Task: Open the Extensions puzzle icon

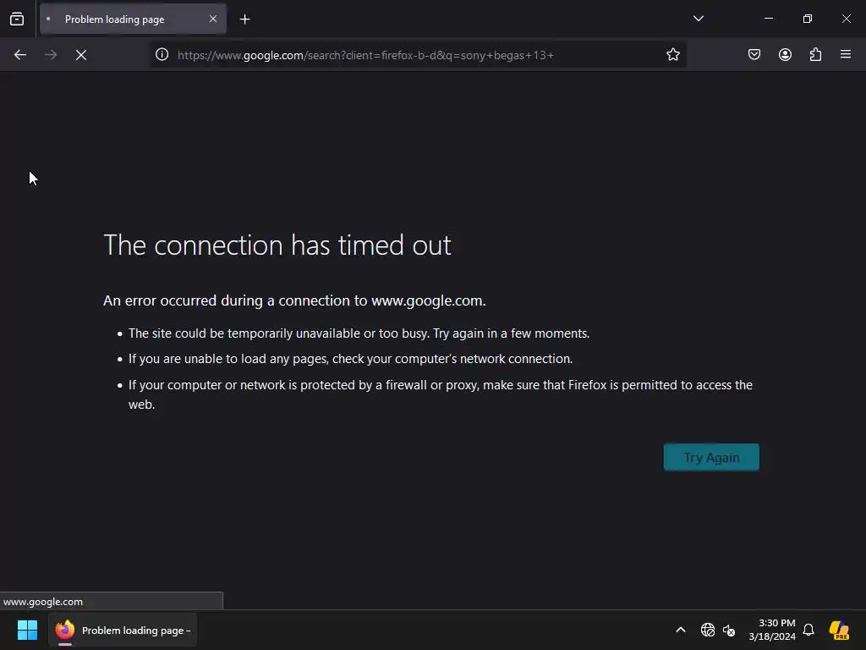Action: pos(815,54)
